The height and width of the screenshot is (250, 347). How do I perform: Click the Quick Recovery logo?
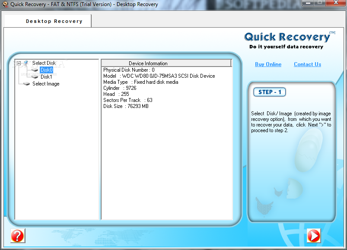[290, 41]
